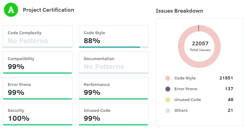The width and height of the screenshot is (246, 130).
Task: Open the Code Style 88% card
Action: pos(114,37)
